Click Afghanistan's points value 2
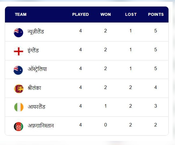The image size is (175, 145). coord(156,125)
